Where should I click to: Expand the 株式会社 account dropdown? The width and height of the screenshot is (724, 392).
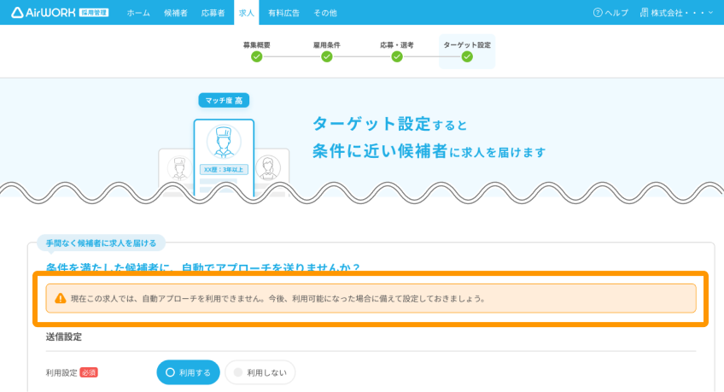tap(677, 13)
